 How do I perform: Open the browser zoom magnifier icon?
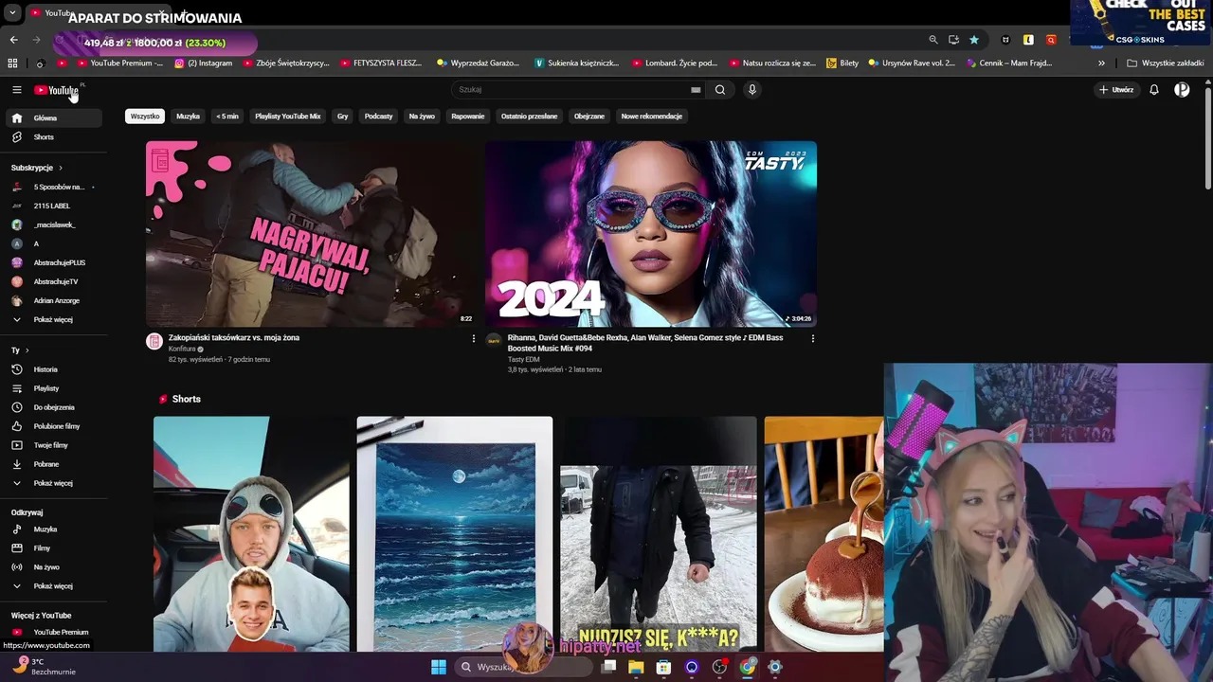tap(933, 40)
